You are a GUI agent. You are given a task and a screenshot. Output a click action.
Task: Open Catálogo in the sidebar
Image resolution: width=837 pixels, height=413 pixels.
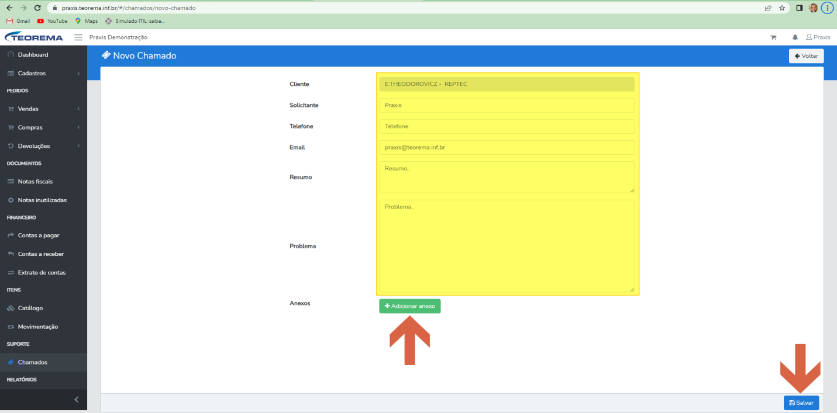(43, 308)
